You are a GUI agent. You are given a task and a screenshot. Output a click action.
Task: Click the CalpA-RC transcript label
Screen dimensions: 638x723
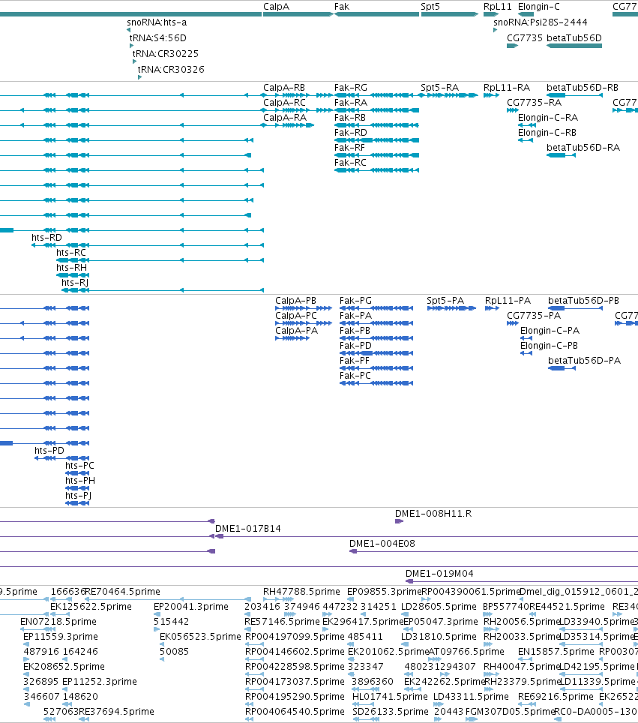pos(284,102)
